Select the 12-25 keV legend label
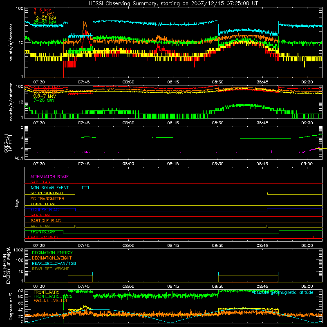This screenshot has height=327, width=327. 45,18
